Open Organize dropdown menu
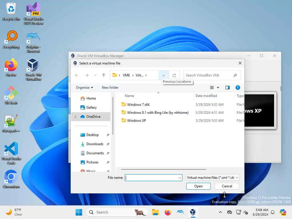292x219 pixels. 84,88
